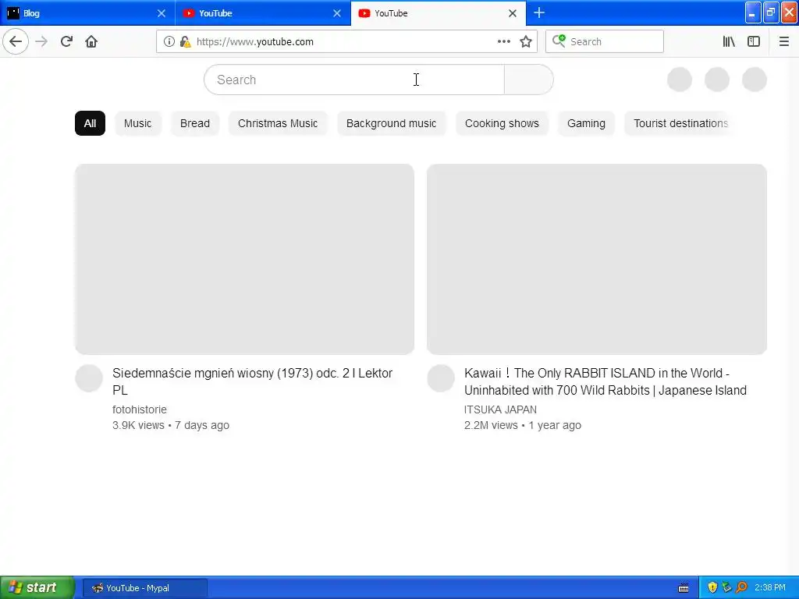
Task: Open a new tab with plus button
Action: (x=539, y=12)
